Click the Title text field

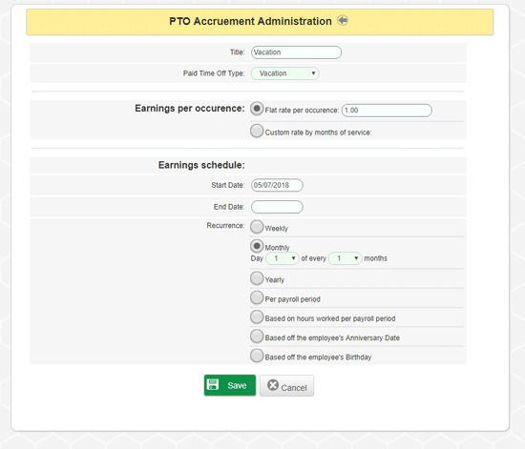(x=296, y=52)
